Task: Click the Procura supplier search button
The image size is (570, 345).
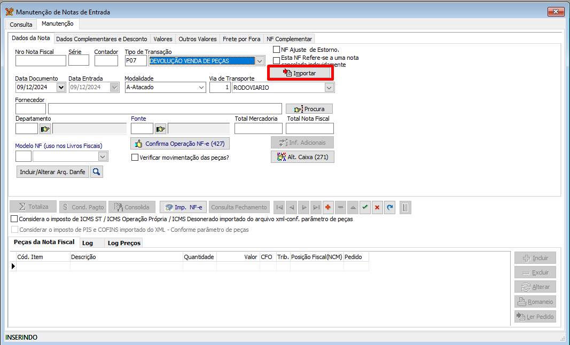Action: pos(309,109)
